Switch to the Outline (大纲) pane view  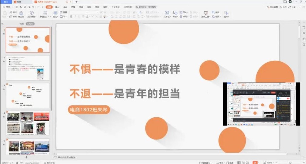(22, 23)
